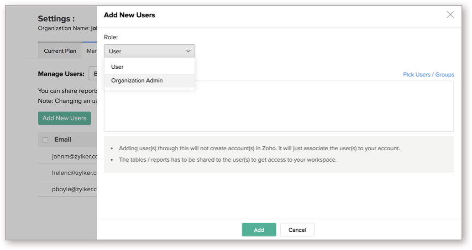The height and width of the screenshot is (250, 472).
Task: Close the Add New Users dialog
Action: (x=450, y=15)
